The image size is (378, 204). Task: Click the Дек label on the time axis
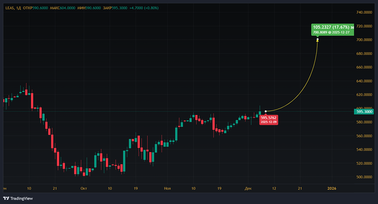(x=248, y=188)
